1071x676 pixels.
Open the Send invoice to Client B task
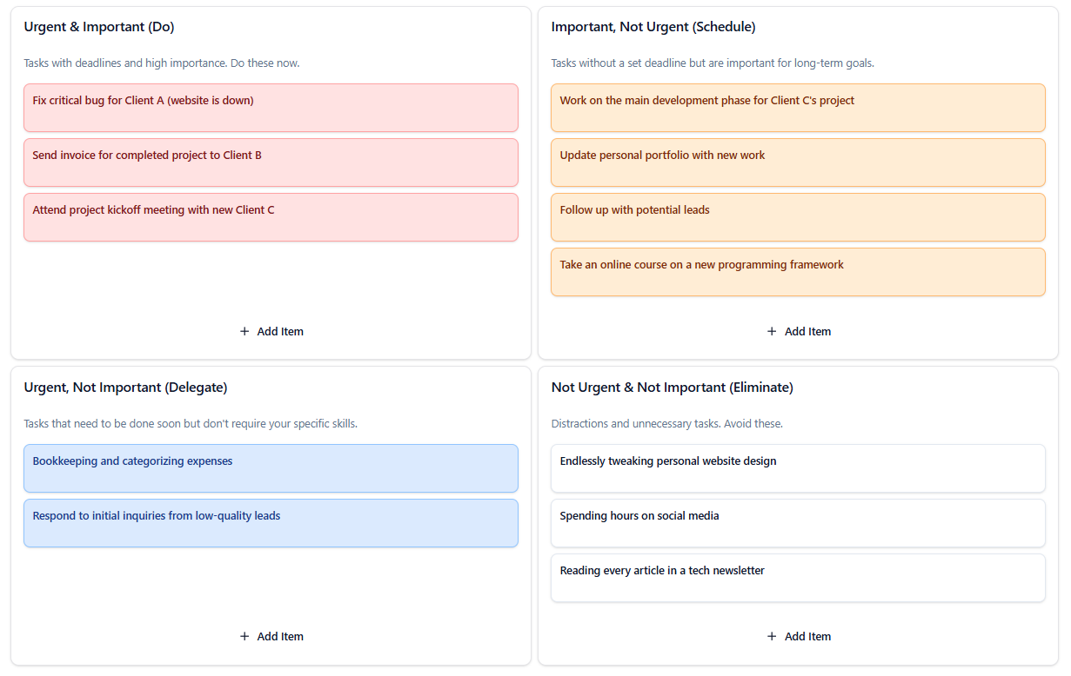(271, 162)
